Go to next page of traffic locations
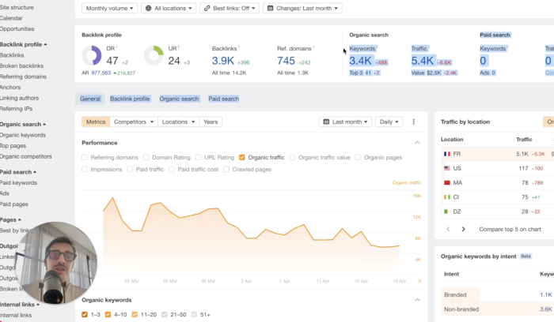The width and height of the screenshot is (554, 322). [464, 229]
